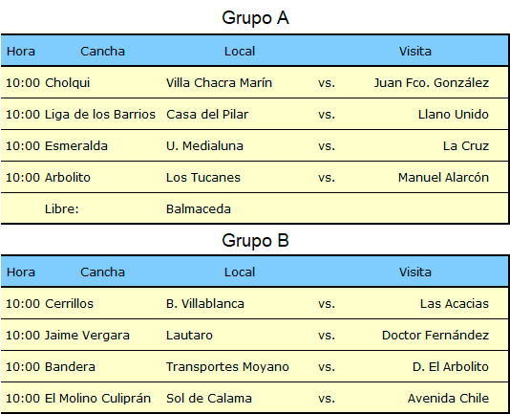The image size is (510, 414).
Task: Select the U. Medialuna local team
Action: point(204,146)
